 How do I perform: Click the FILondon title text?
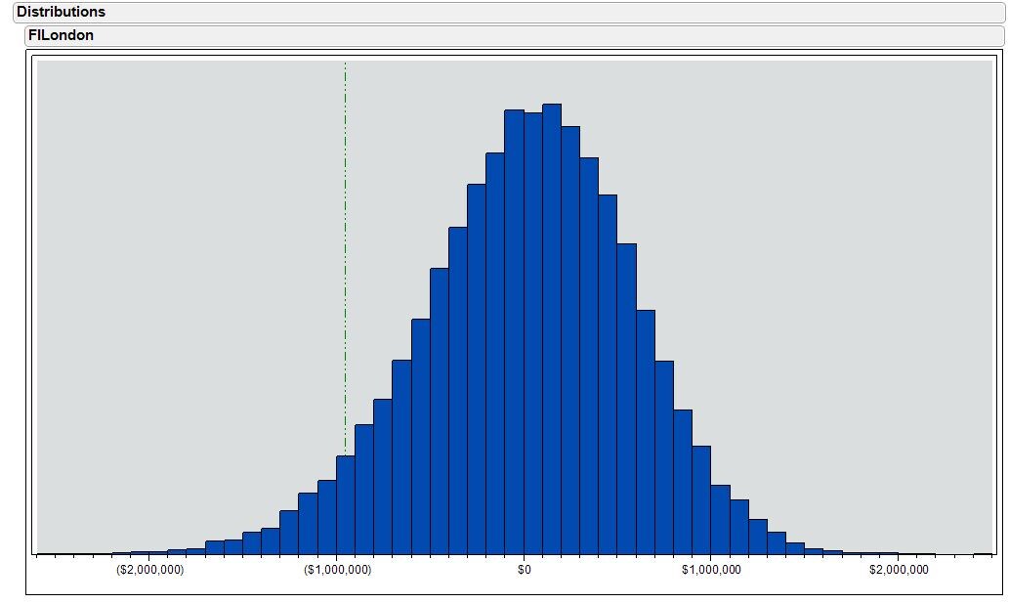point(61,34)
